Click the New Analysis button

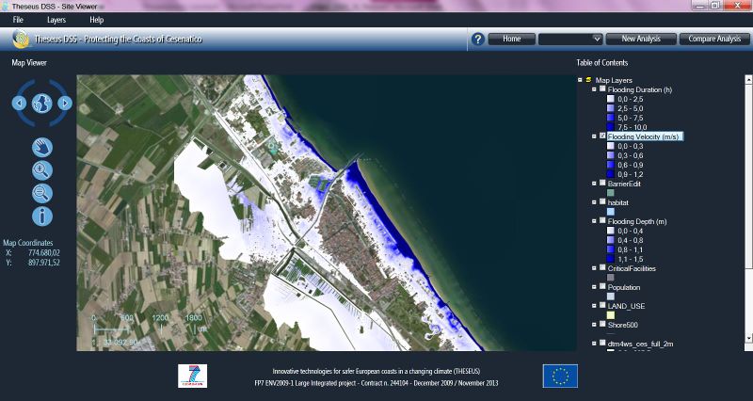coord(640,40)
